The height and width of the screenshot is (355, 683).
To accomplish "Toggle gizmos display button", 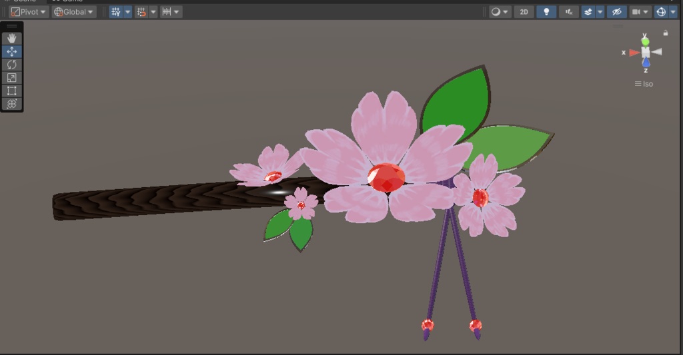I will tap(661, 12).
